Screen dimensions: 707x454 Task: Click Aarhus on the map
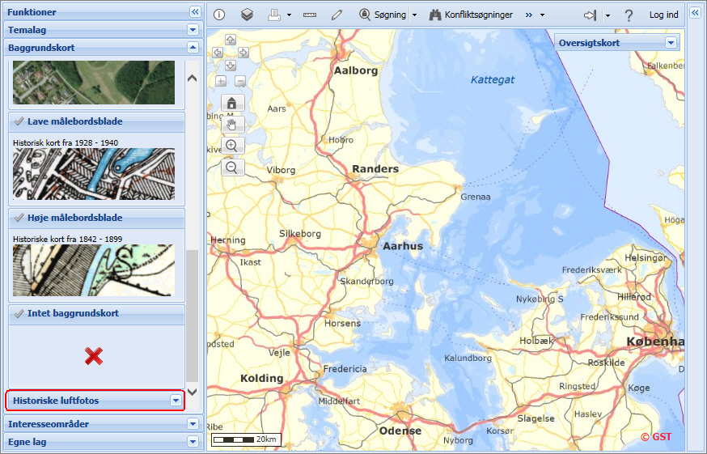tap(403, 246)
